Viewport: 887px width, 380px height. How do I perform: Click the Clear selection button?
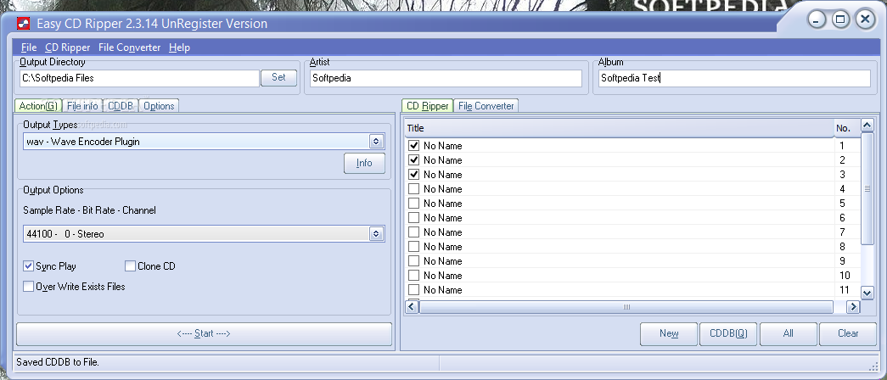pyautogui.click(x=848, y=333)
